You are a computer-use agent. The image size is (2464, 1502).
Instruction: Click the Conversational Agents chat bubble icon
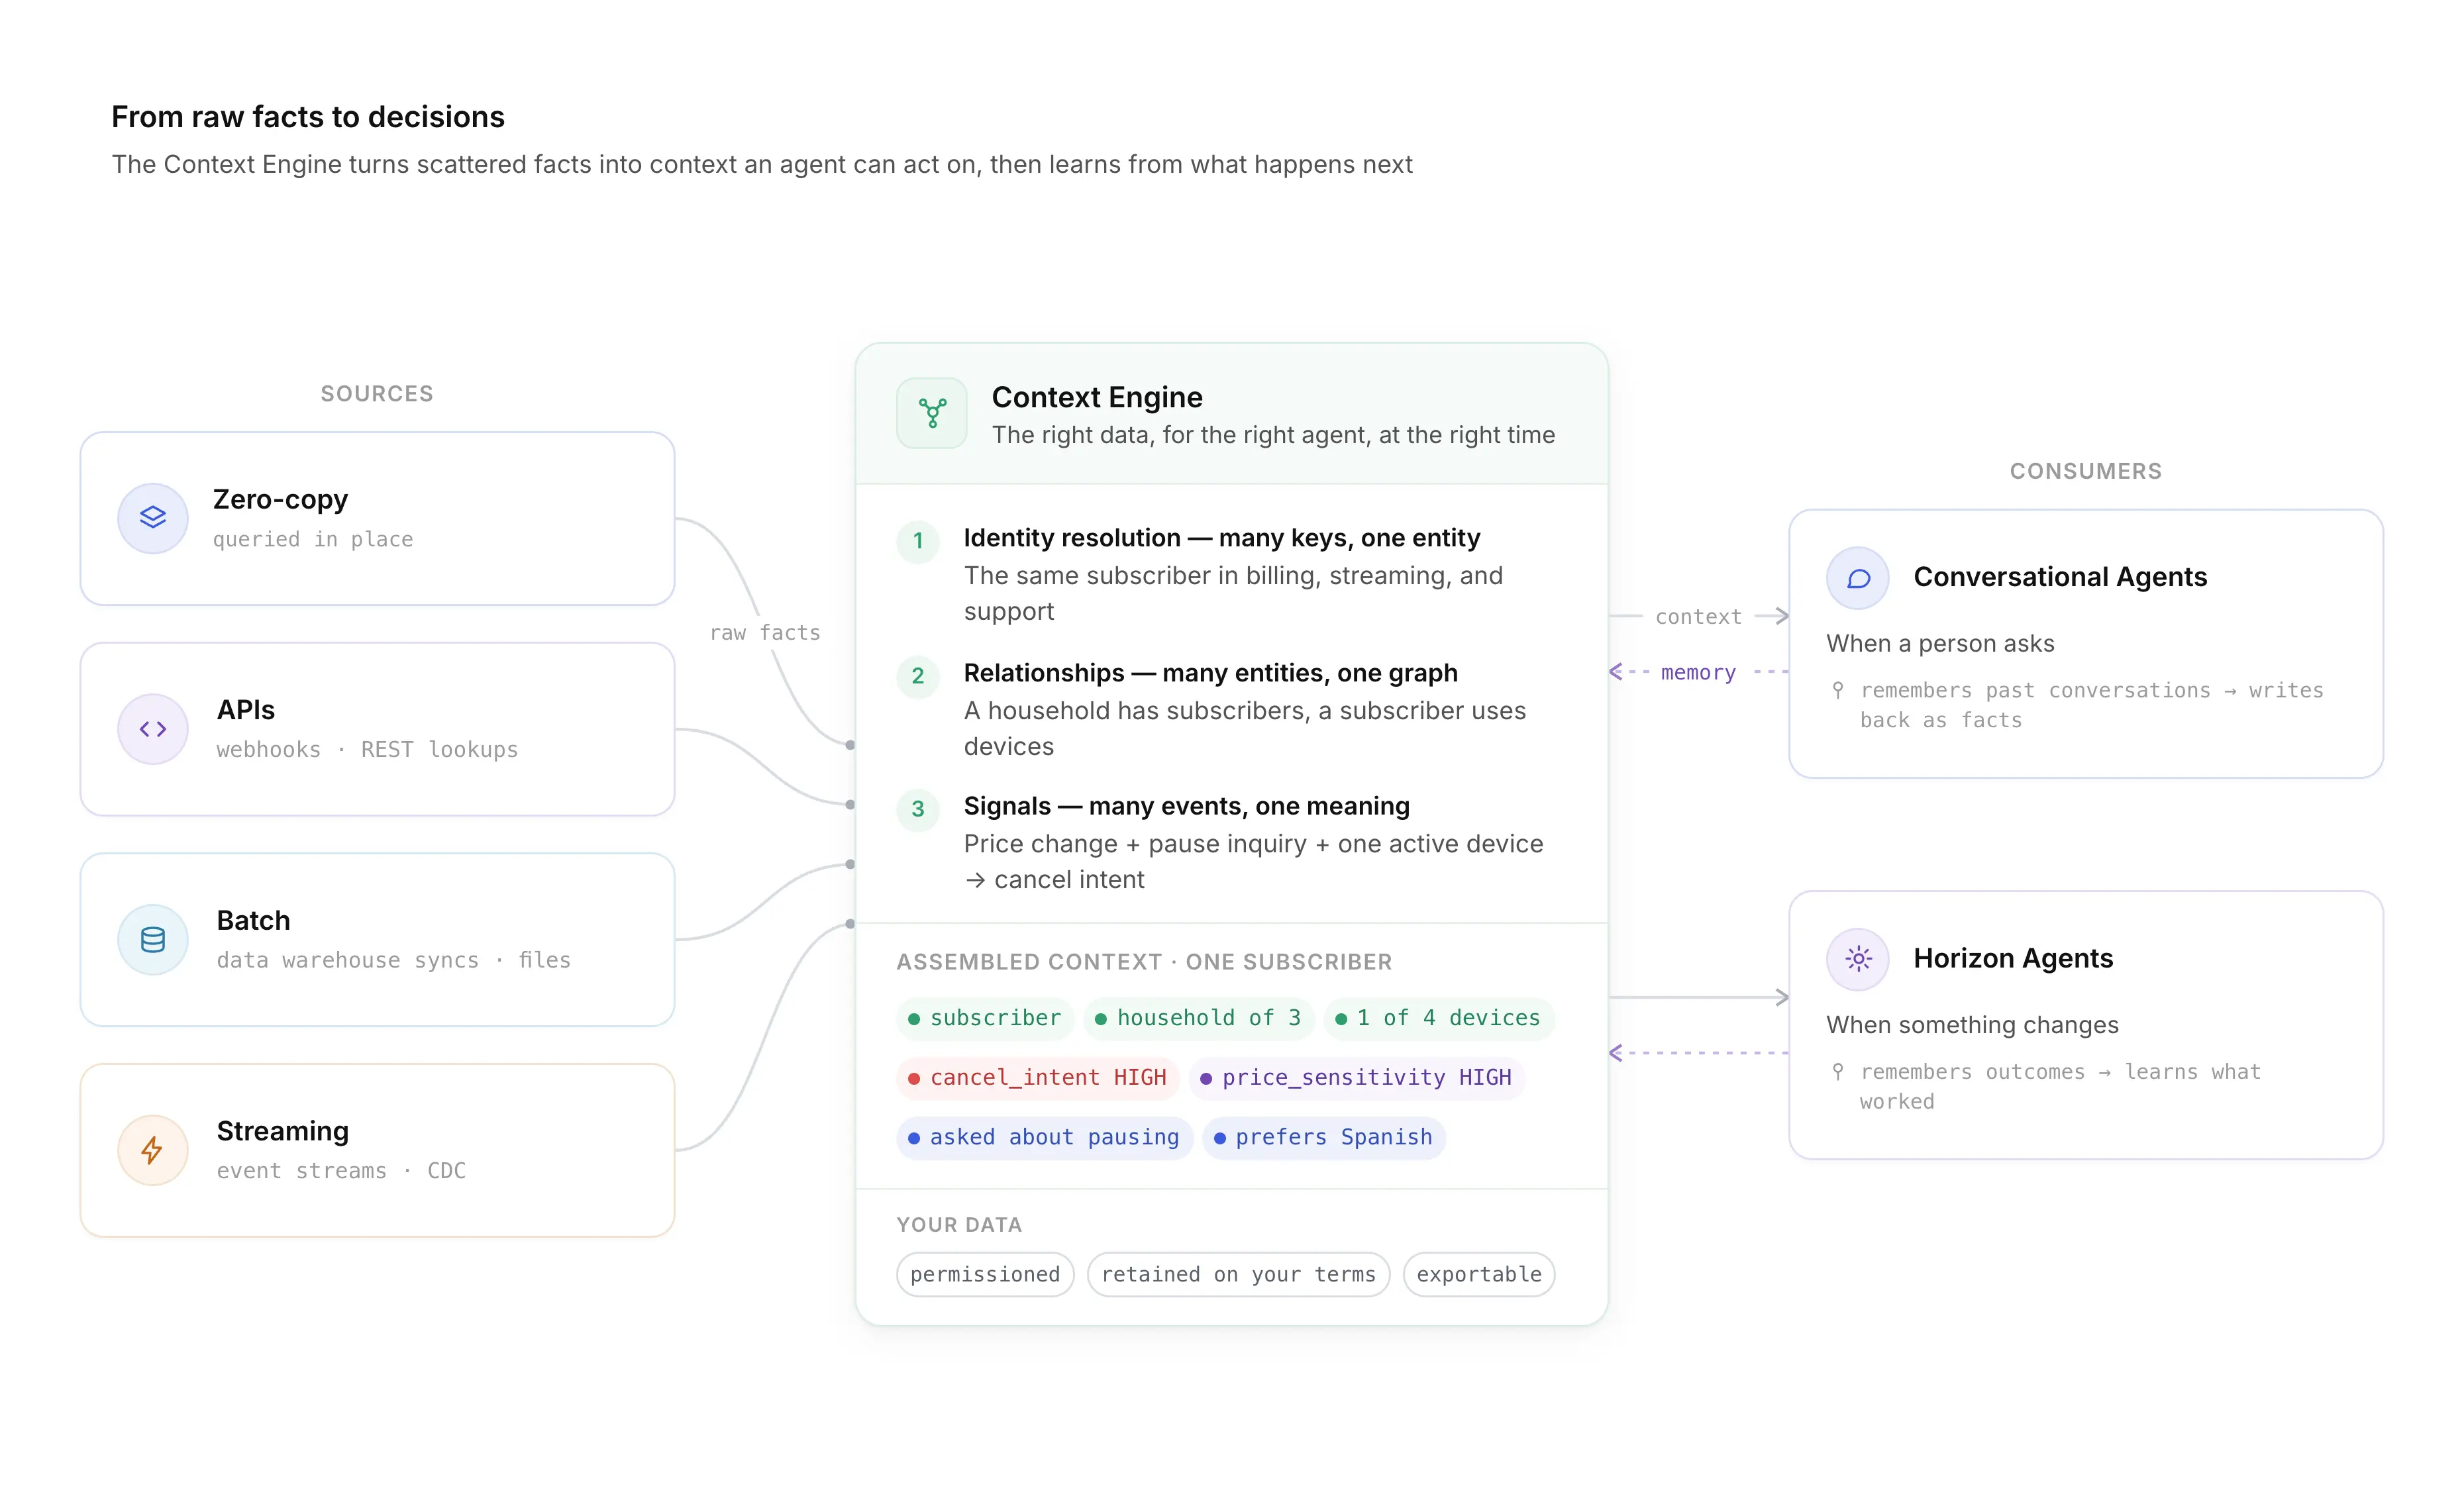tap(1858, 578)
